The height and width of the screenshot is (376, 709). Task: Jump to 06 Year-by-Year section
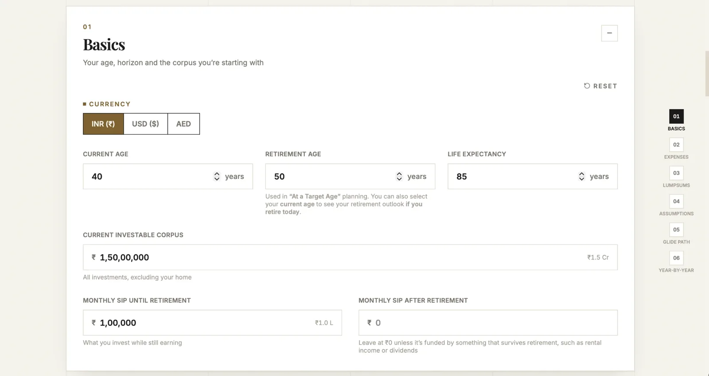pos(676,262)
